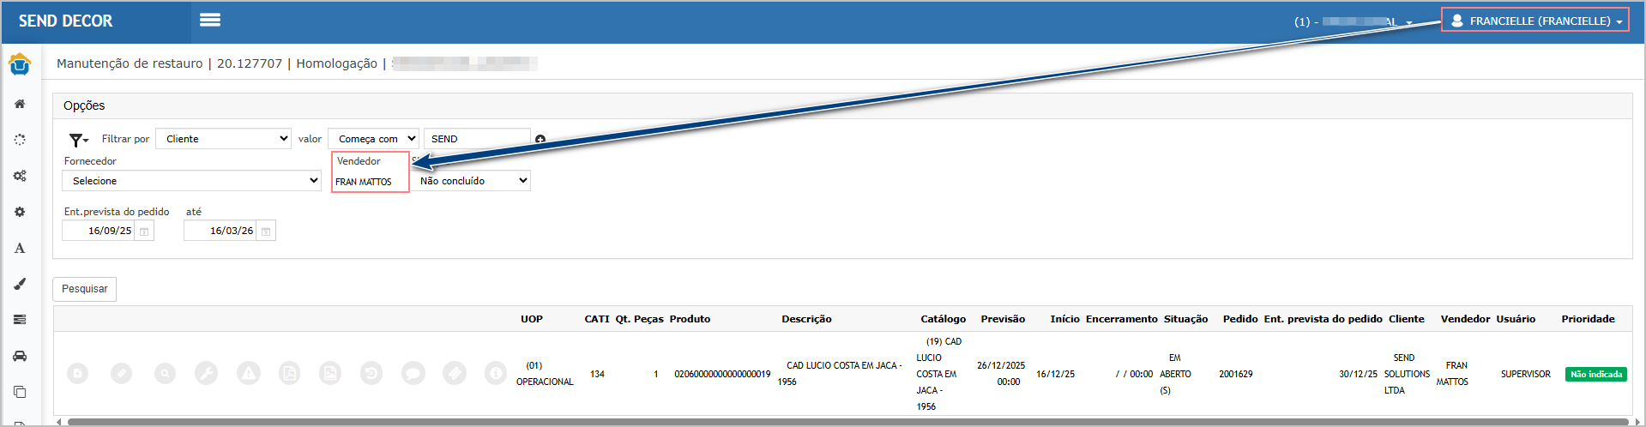
Task: Click the filter value field containing SEND
Action: (476, 139)
